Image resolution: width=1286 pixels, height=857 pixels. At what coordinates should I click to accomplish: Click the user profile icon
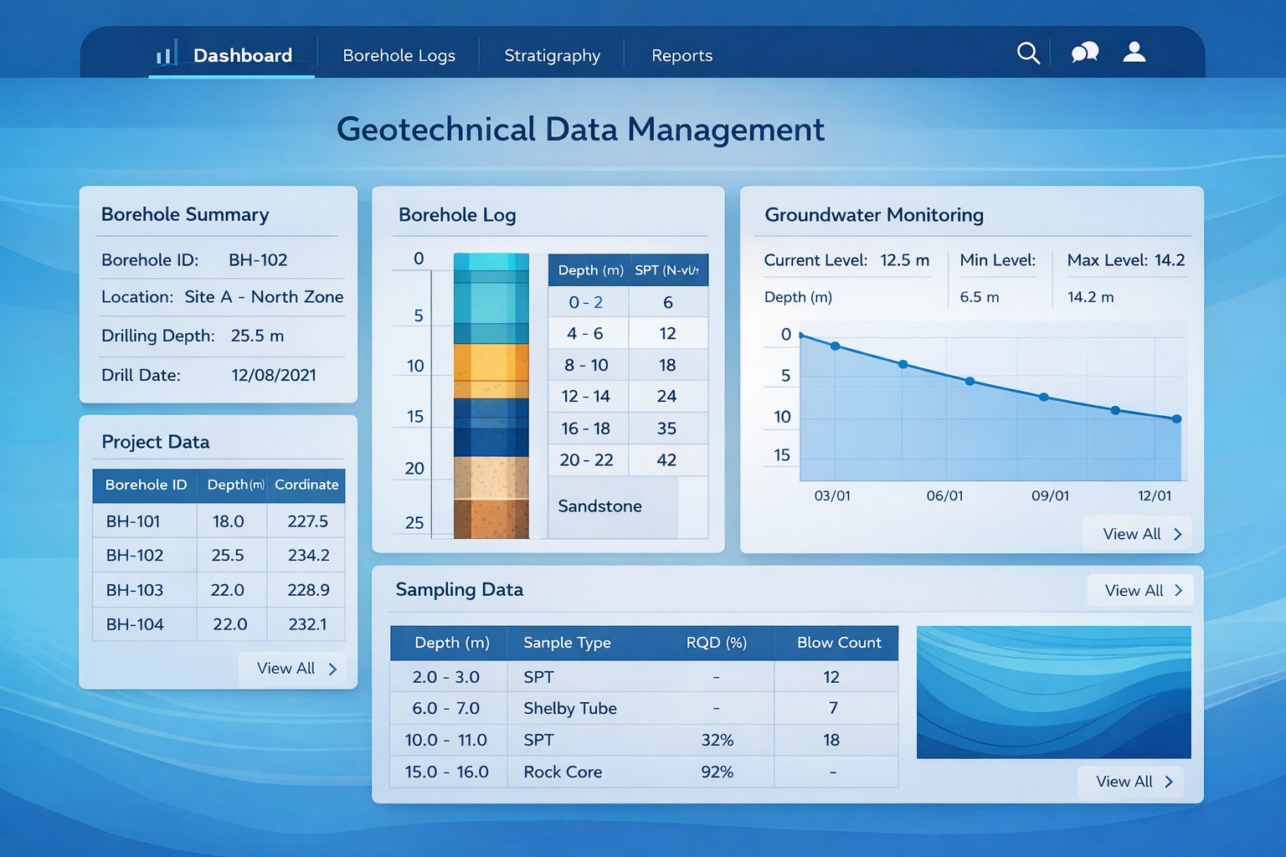[1134, 52]
